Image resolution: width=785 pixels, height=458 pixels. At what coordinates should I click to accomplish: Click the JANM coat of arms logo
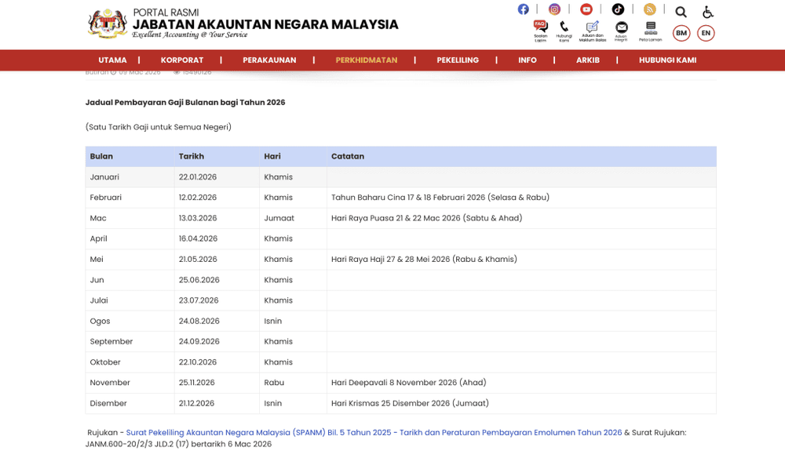103,24
